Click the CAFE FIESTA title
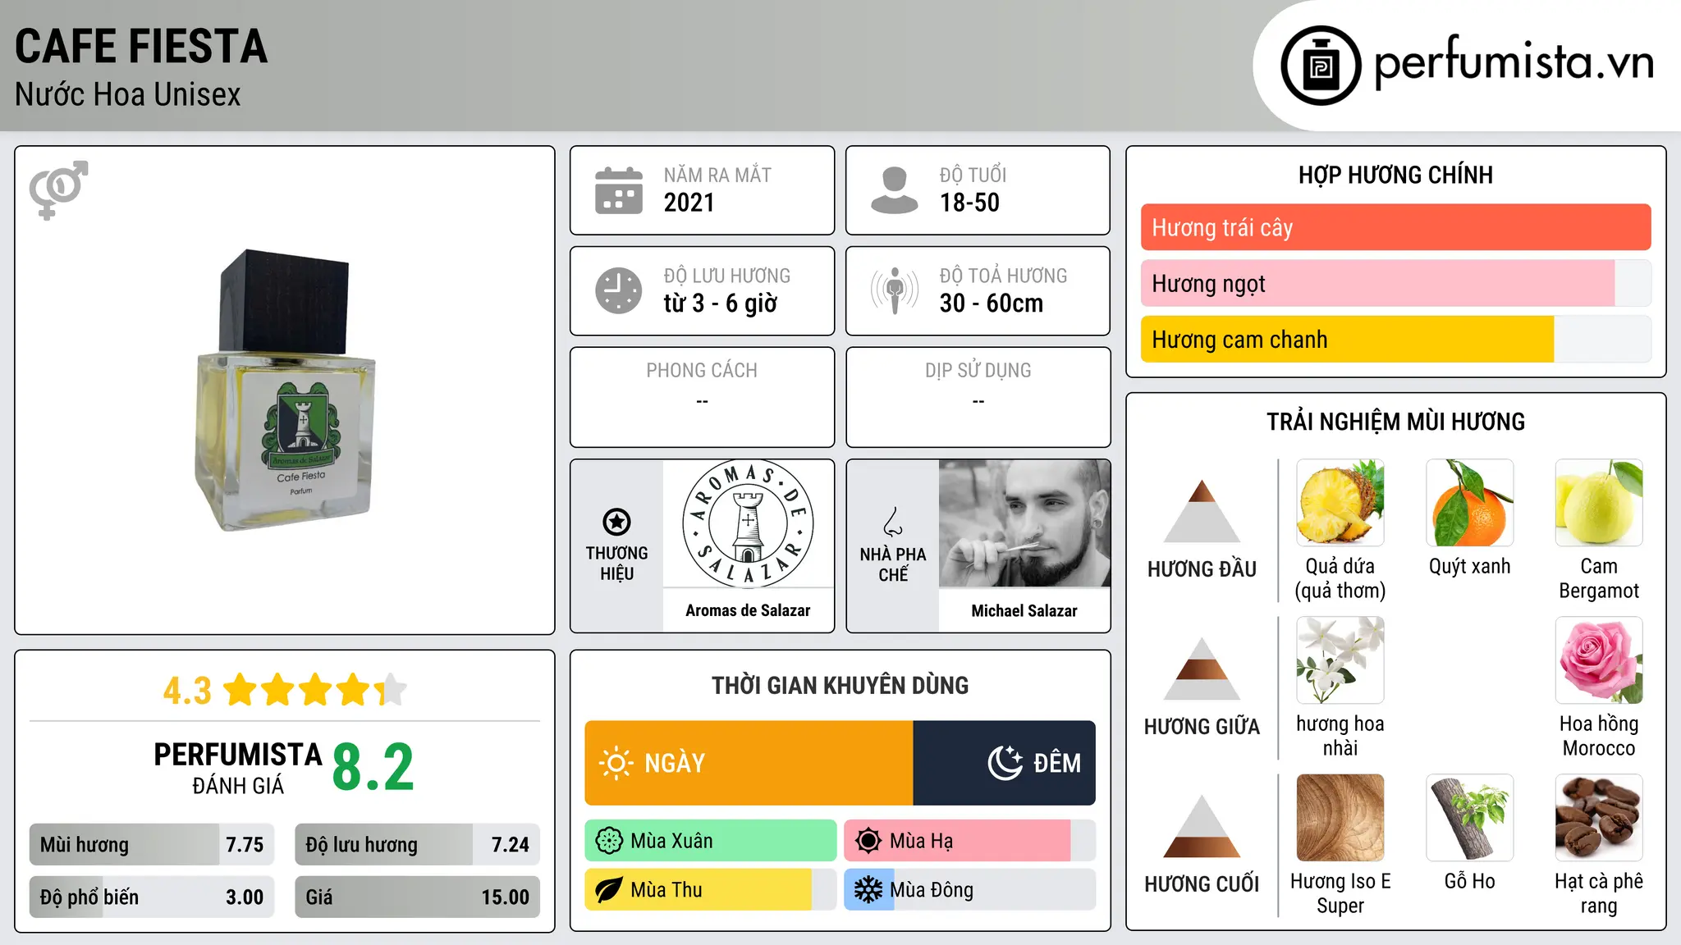The height and width of the screenshot is (945, 1681). [x=141, y=46]
